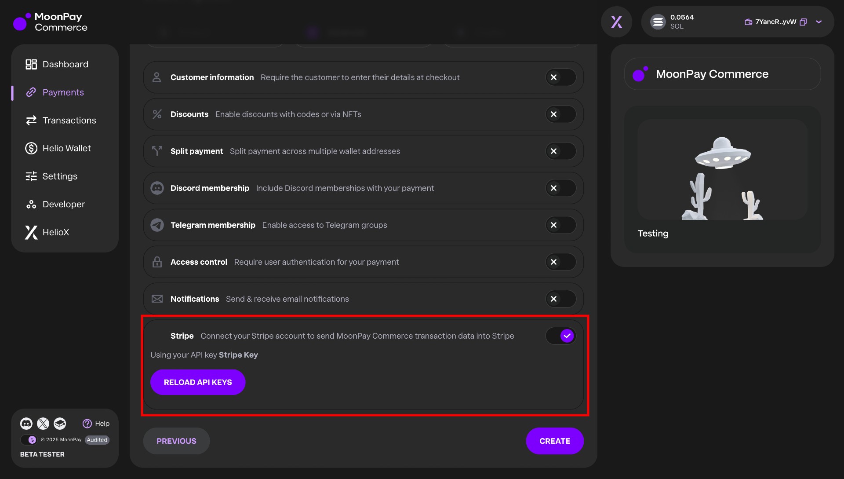The height and width of the screenshot is (479, 844).
Task: Open the X (Twitter) link icon
Action: pyautogui.click(x=43, y=424)
